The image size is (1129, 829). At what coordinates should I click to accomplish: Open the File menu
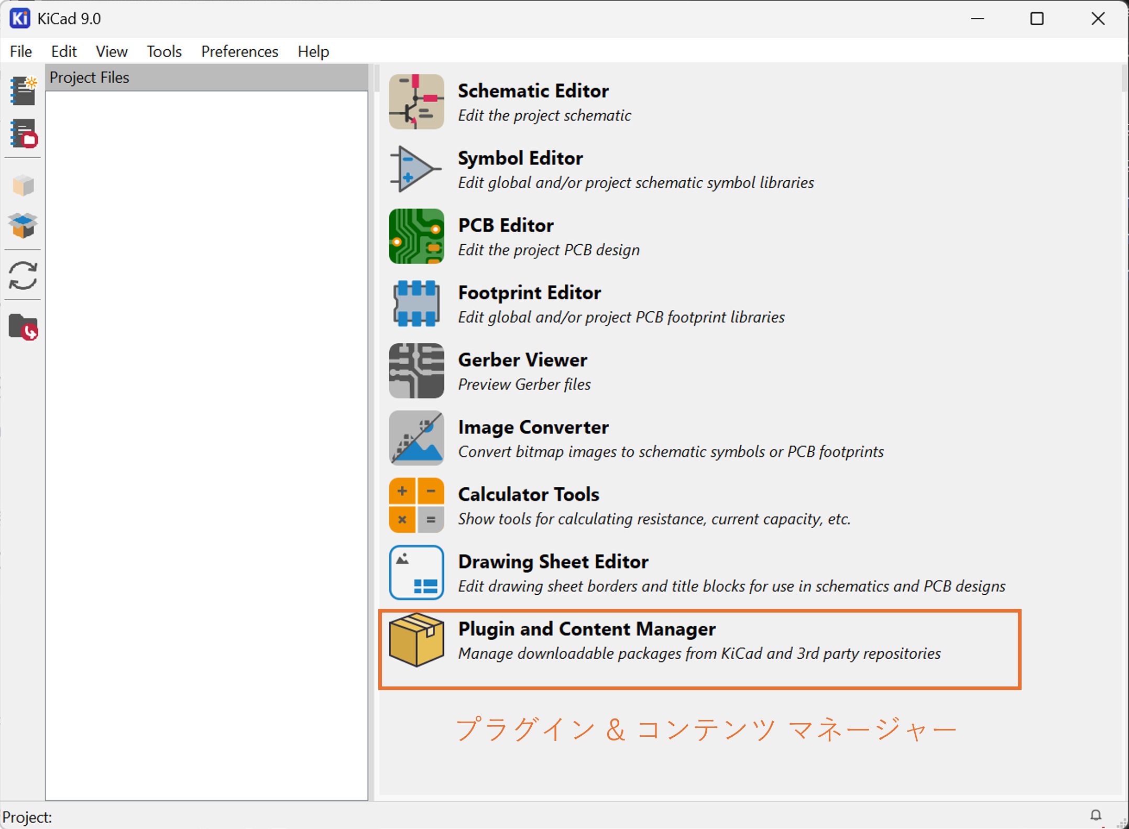point(21,51)
